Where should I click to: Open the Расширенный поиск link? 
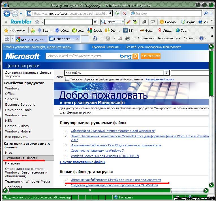[160, 79]
